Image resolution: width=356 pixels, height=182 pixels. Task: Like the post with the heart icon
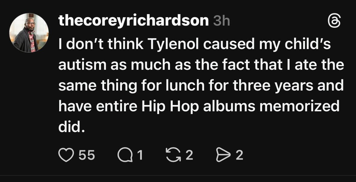click(66, 155)
